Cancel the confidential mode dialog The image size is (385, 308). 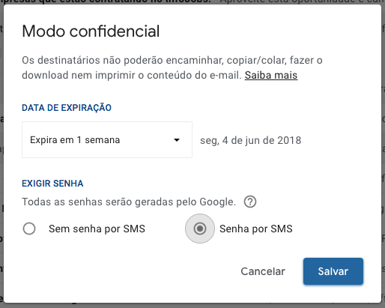(263, 271)
